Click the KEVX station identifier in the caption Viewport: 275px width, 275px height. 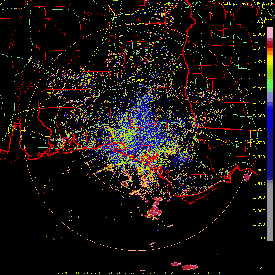[x=170, y=273]
